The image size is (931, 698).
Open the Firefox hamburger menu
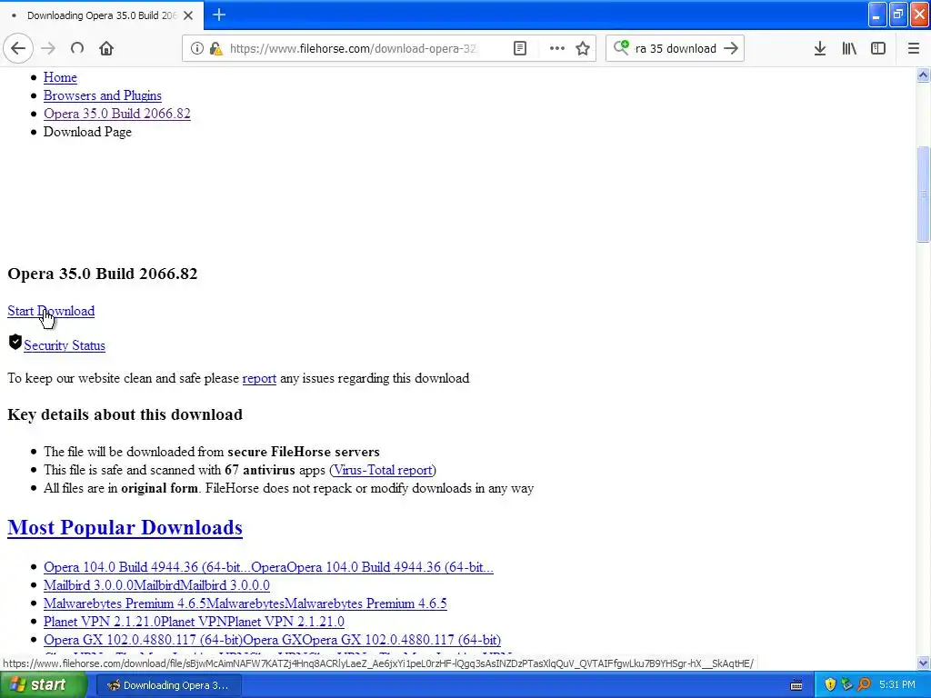point(913,48)
